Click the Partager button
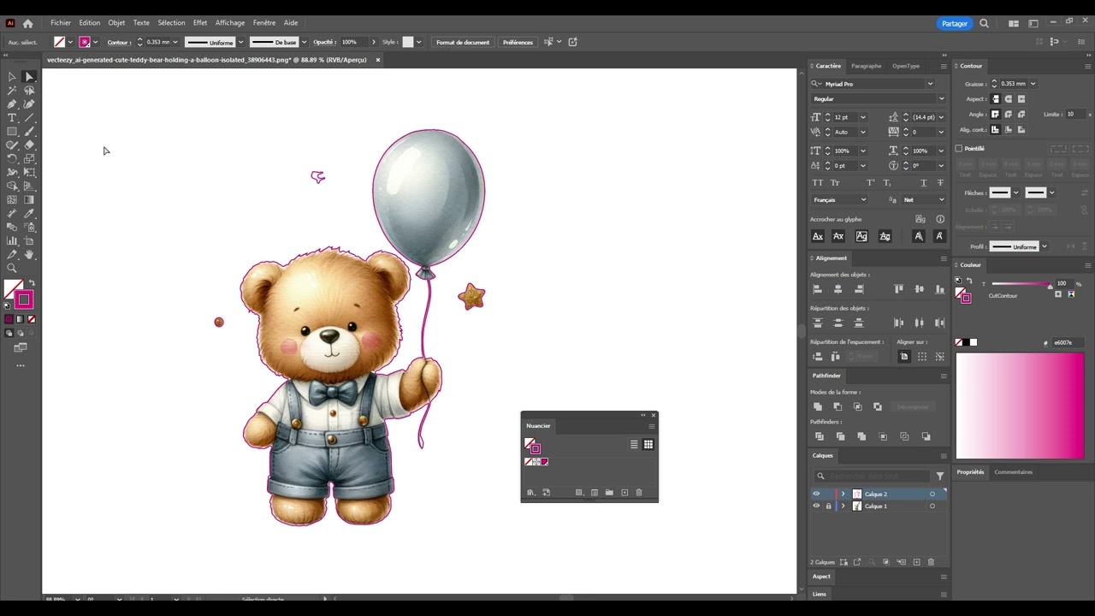Screen dimensions: 1095x616 (x=955, y=24)
